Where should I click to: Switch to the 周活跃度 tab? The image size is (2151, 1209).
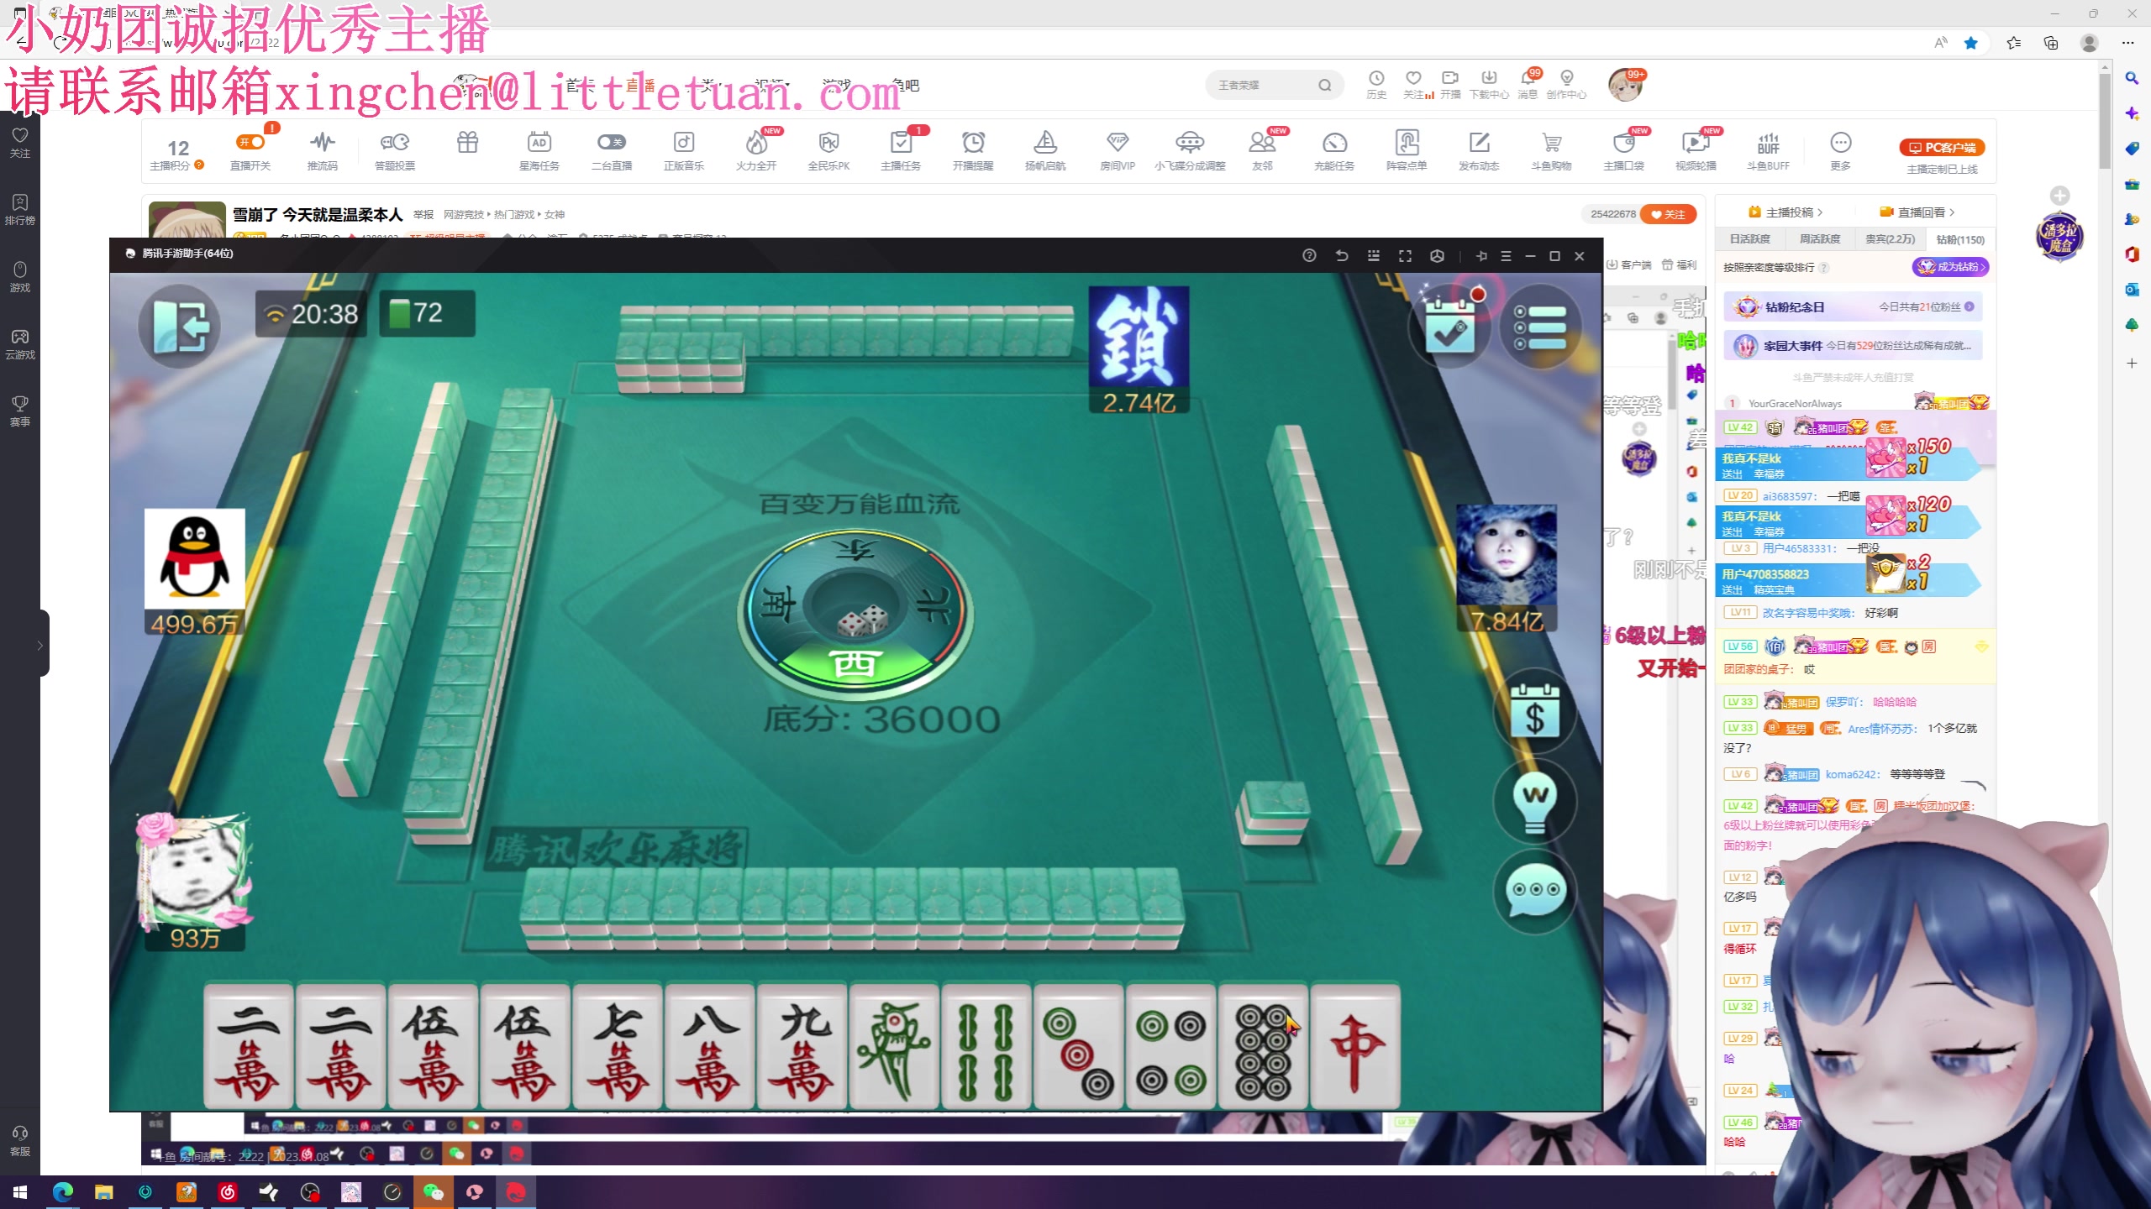tap(1819, 239)
